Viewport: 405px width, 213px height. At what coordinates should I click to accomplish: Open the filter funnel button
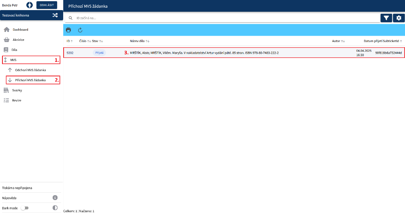click(386, 18)
